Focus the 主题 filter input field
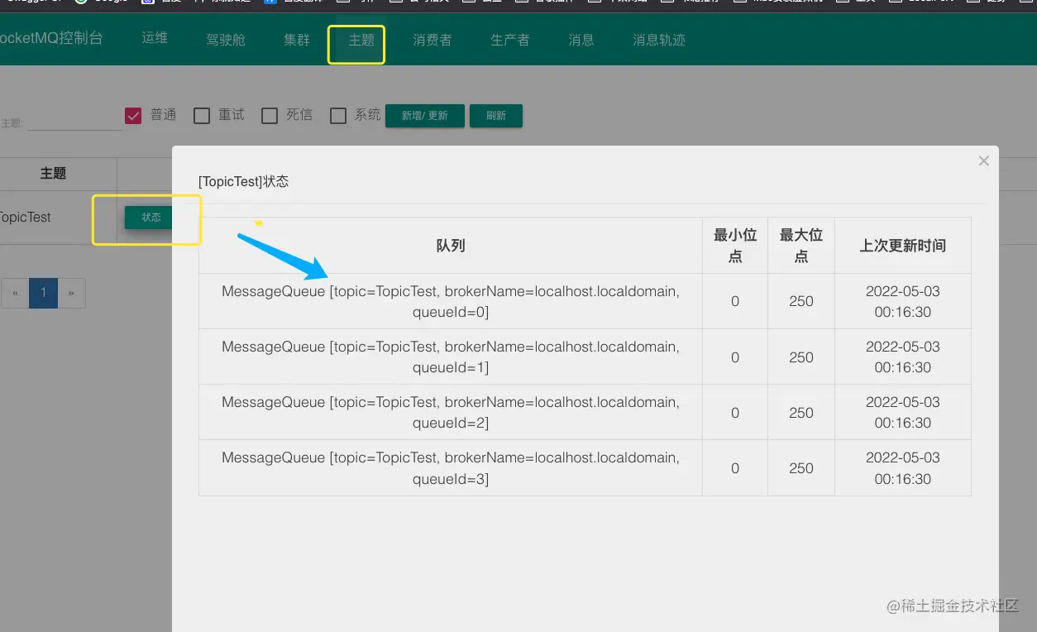 coord(74,121)
